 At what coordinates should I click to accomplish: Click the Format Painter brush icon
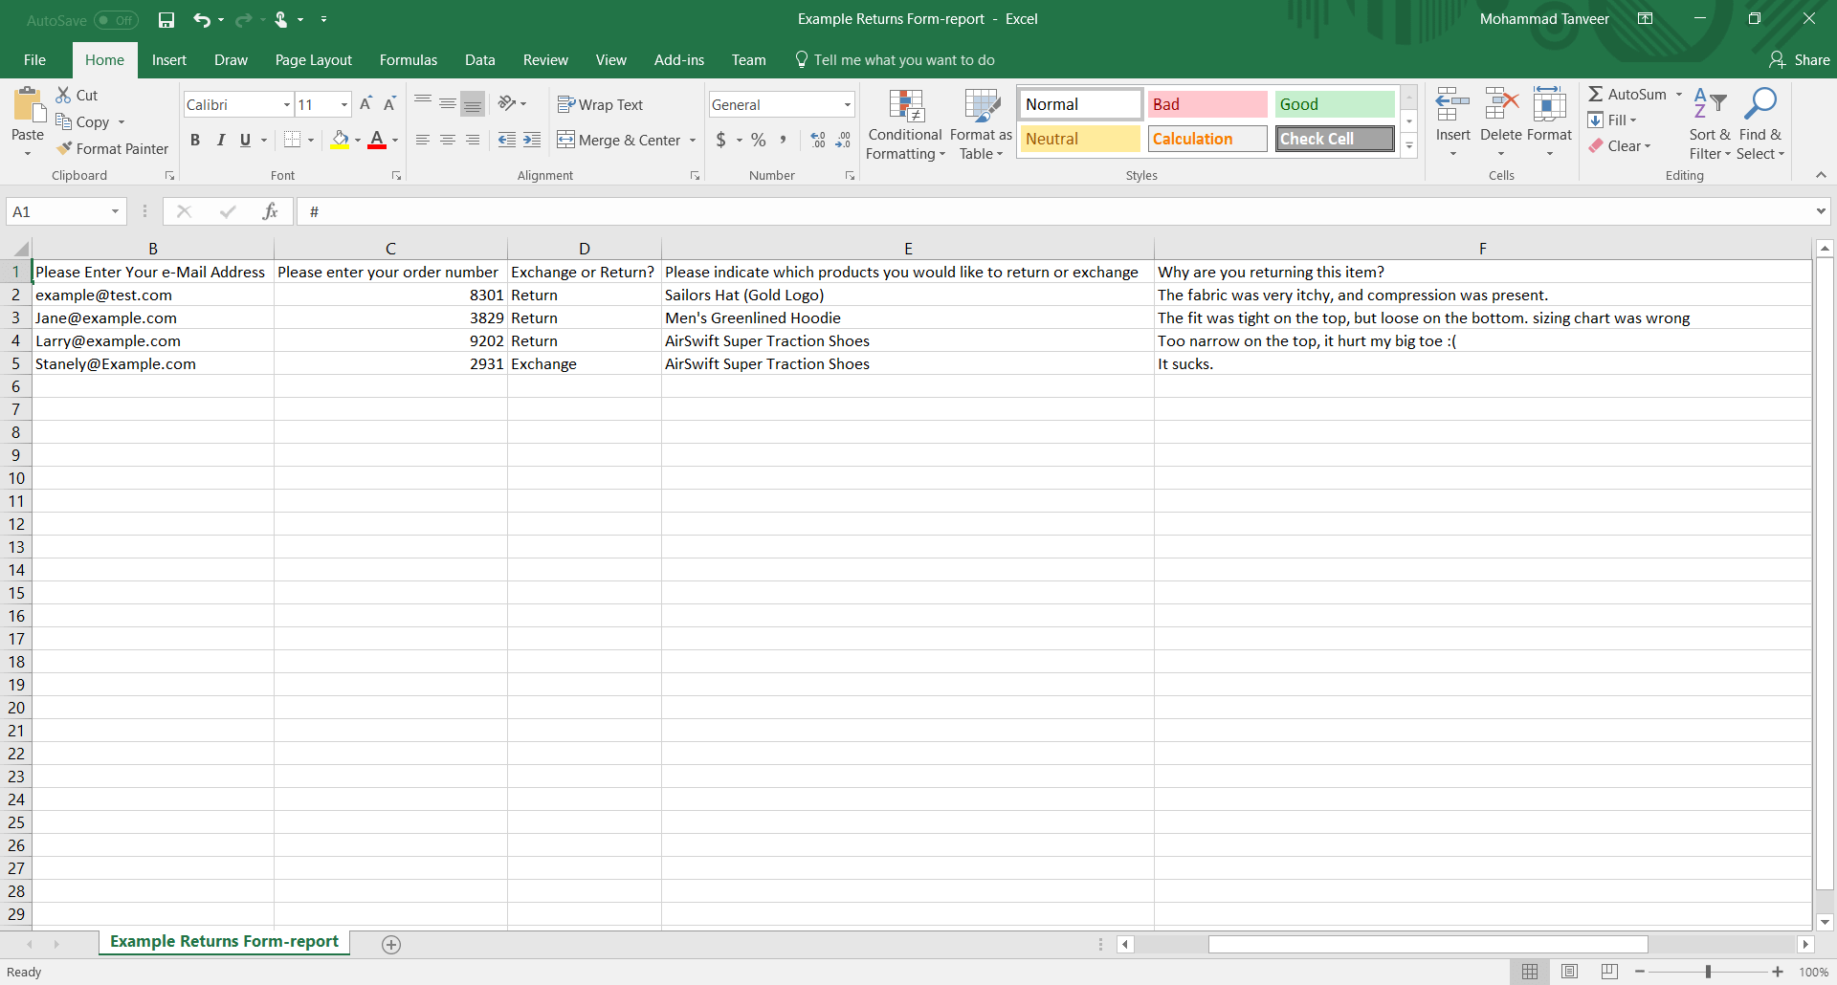tap(65, 148)
